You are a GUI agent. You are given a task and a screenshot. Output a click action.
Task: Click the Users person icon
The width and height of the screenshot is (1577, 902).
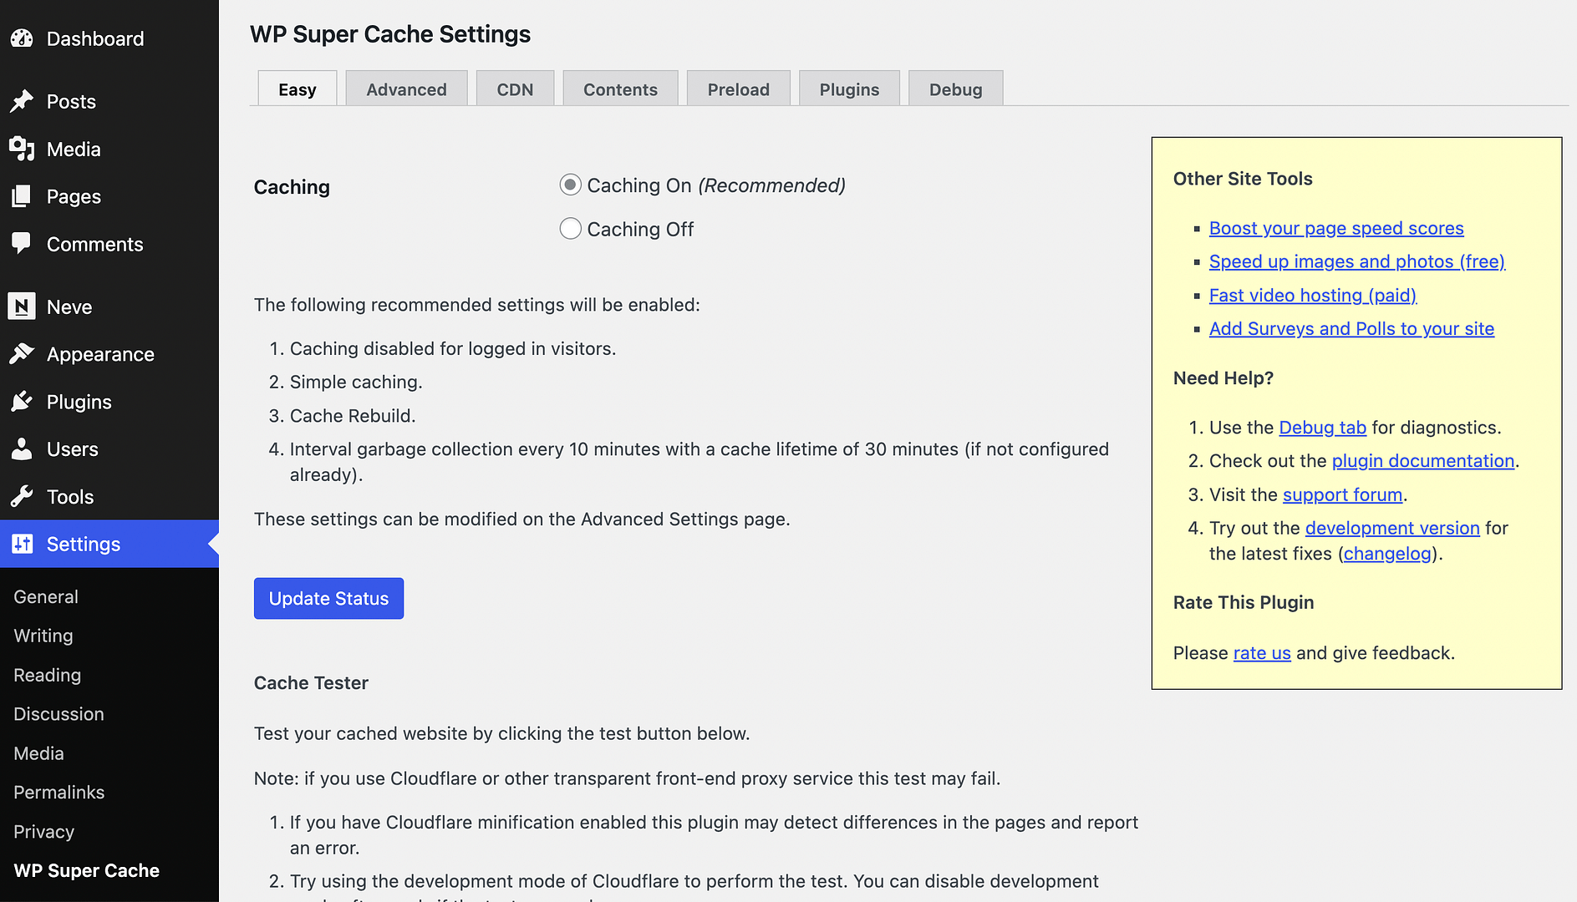click(x=22, y=449)
